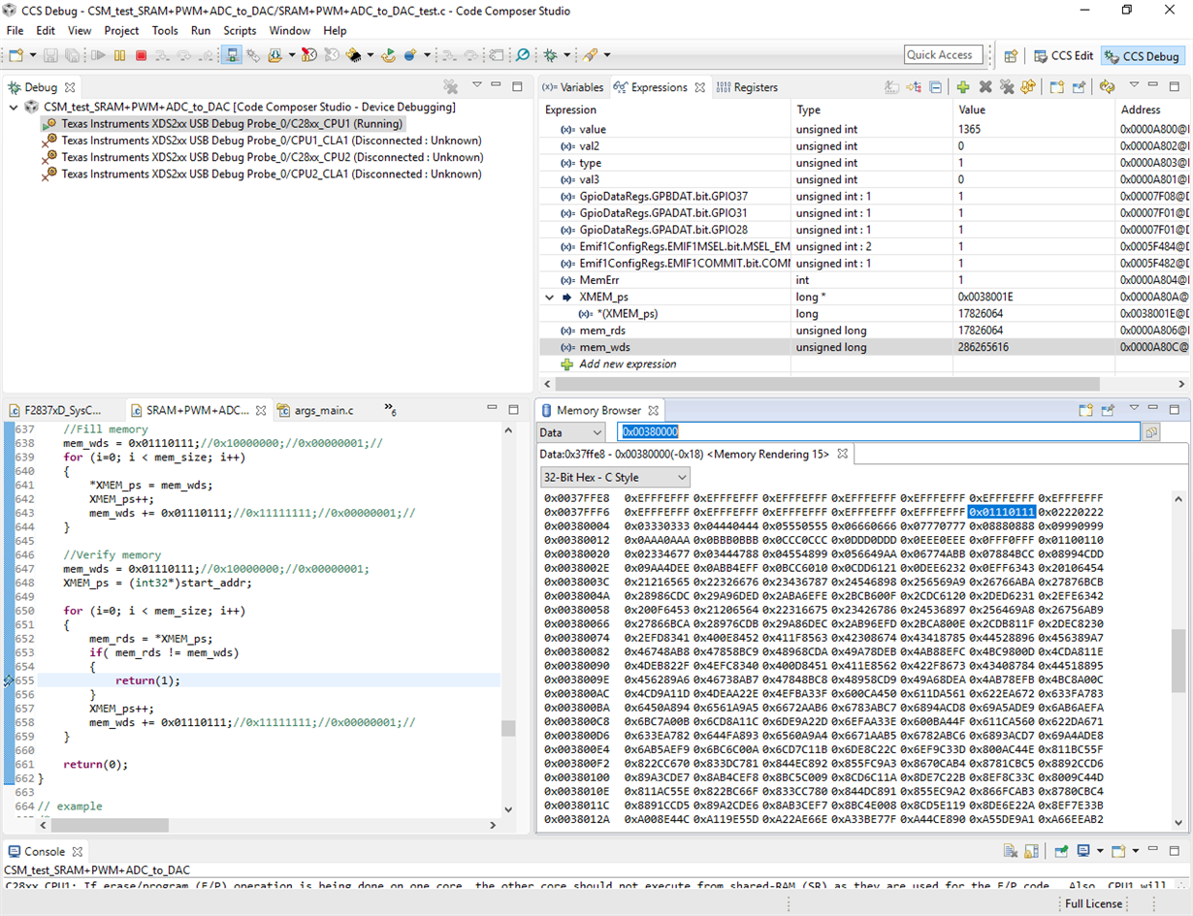
Task: Switch to Registers tab
Action: pos(747,87)
